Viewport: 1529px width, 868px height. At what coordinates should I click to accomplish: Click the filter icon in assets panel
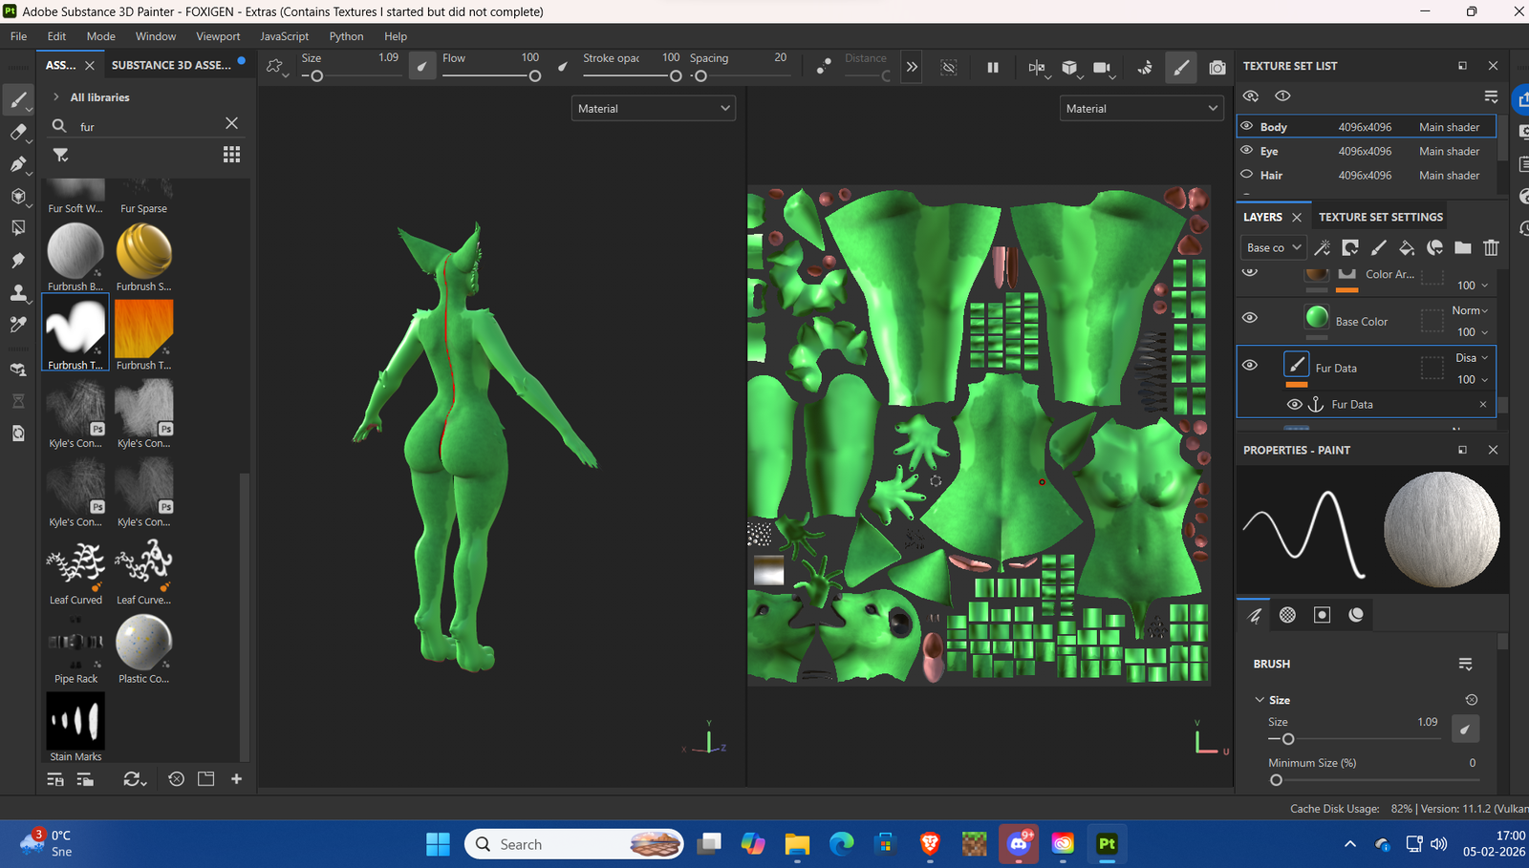coord(60,155)
